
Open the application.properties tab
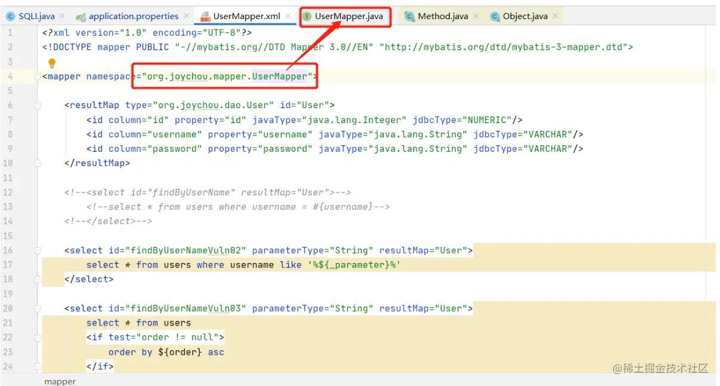pyautogui.click(x=134, y=16)
